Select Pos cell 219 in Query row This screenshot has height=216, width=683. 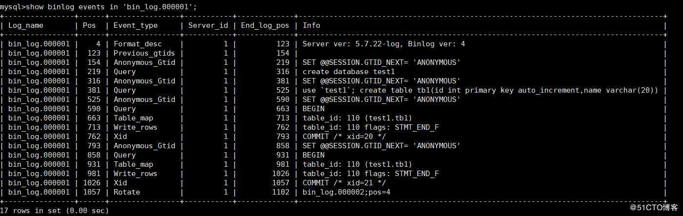[94, 72]
